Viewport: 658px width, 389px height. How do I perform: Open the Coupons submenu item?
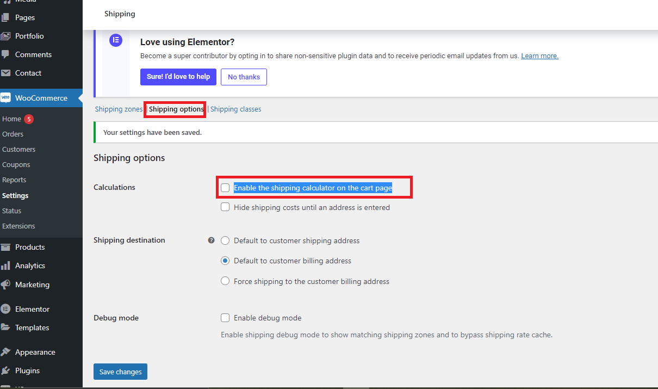click(x=16, y=164)
